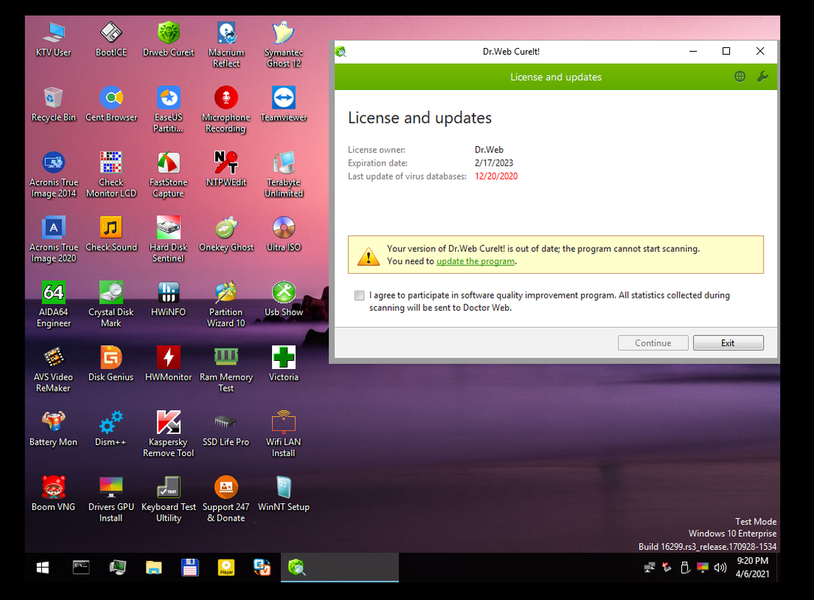Launch Victoria disk tool
The height and width of the screenshot is (600, 814).
click(283, 364)
